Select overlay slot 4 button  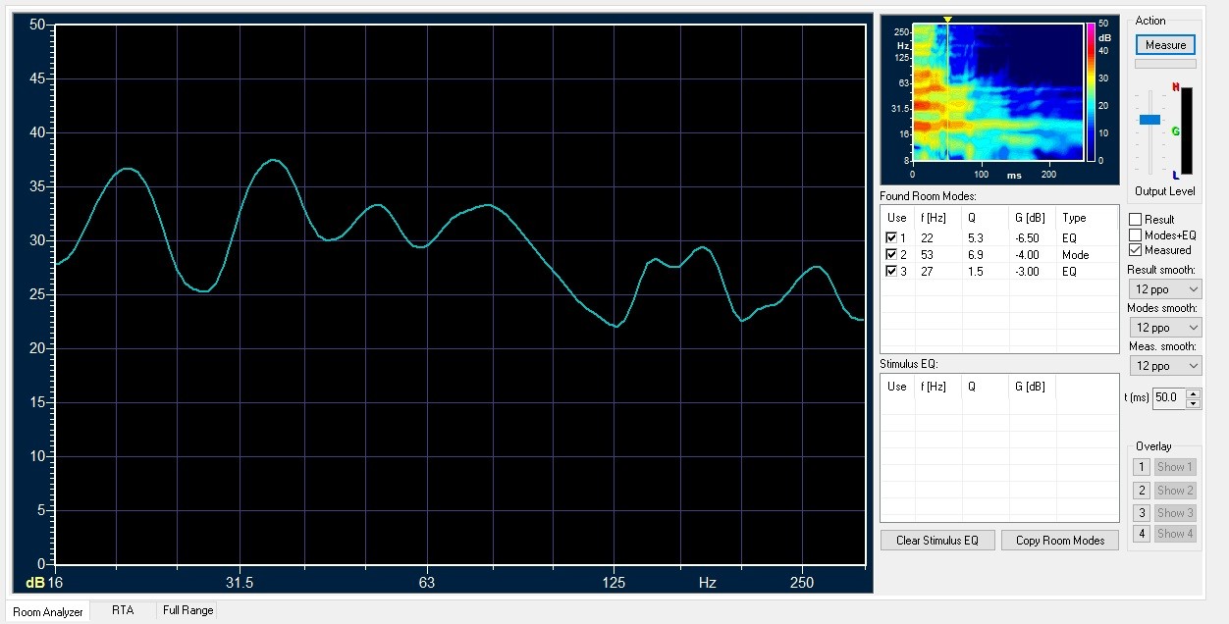click(x=1141, y=534)
